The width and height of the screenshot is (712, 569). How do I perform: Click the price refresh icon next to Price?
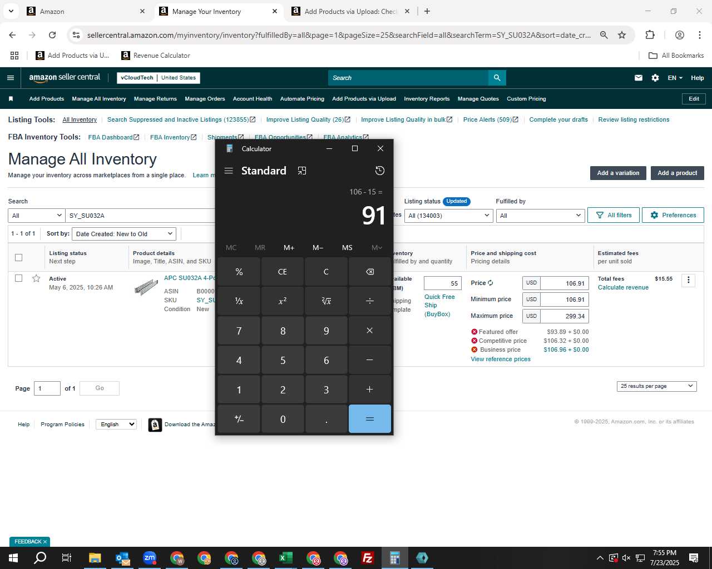490,283
